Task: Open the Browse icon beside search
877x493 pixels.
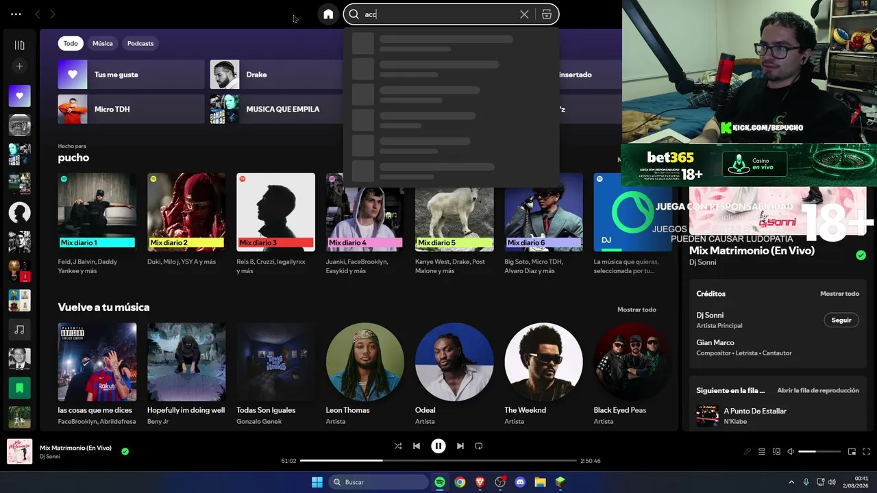Action: [547, 14]
